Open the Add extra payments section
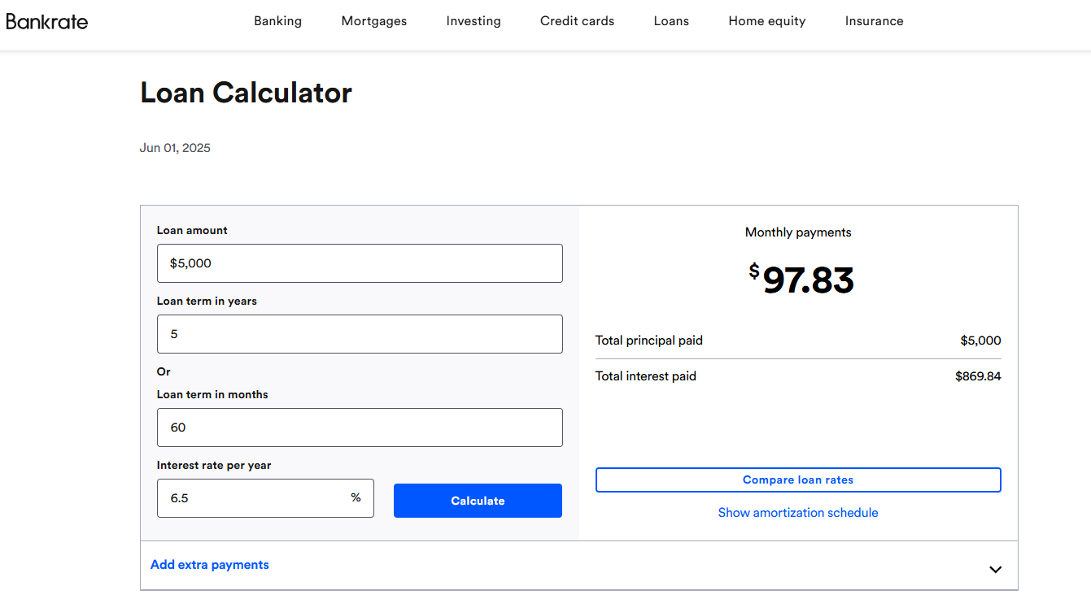Screen dimensions: 1091x612 [x=210, y=565]
